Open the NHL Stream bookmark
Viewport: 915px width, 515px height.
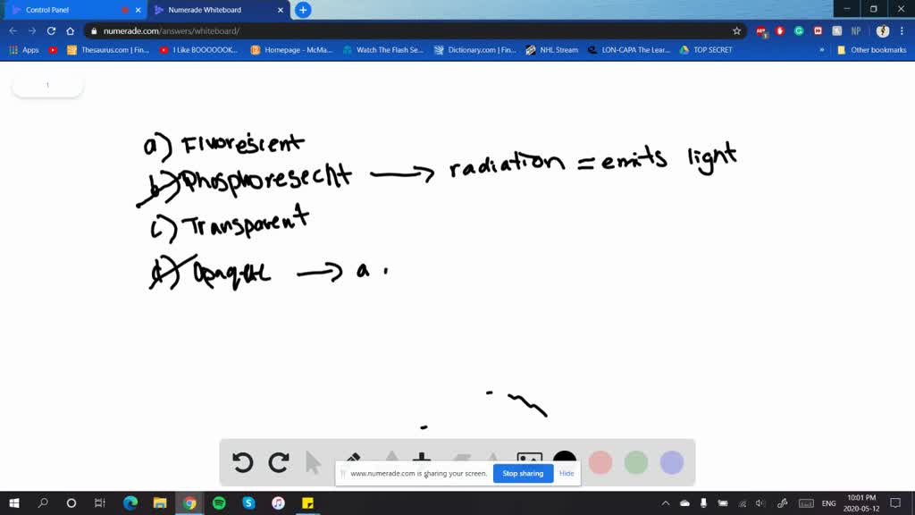pyautogui.click(x=552, y=50)
